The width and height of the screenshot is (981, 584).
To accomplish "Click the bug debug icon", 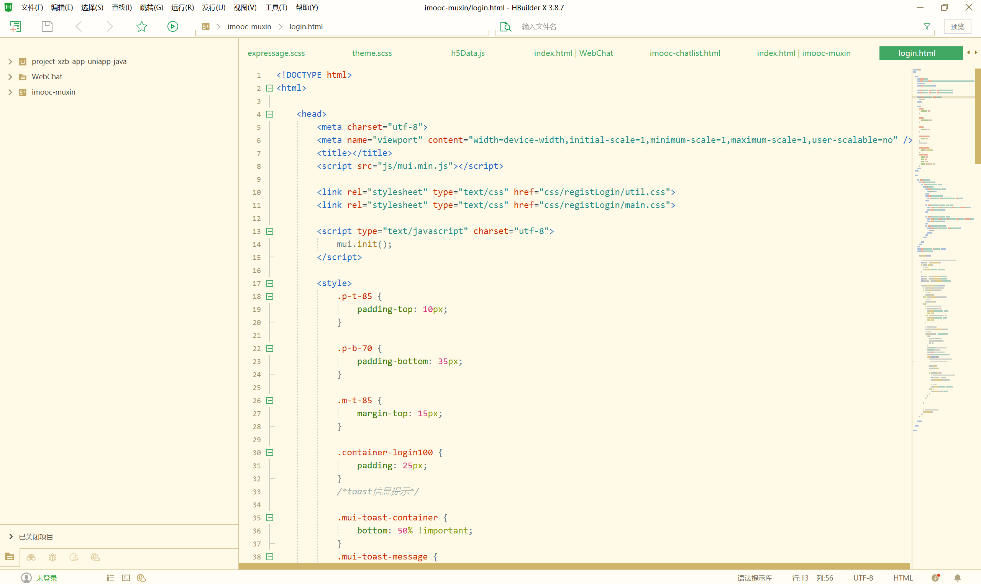I will coord(52,557).
